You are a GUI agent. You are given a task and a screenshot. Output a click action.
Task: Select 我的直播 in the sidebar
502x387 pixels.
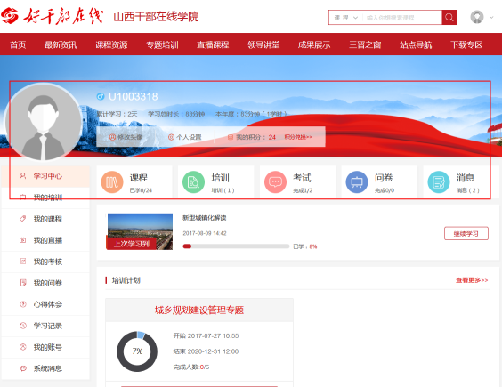45,240
